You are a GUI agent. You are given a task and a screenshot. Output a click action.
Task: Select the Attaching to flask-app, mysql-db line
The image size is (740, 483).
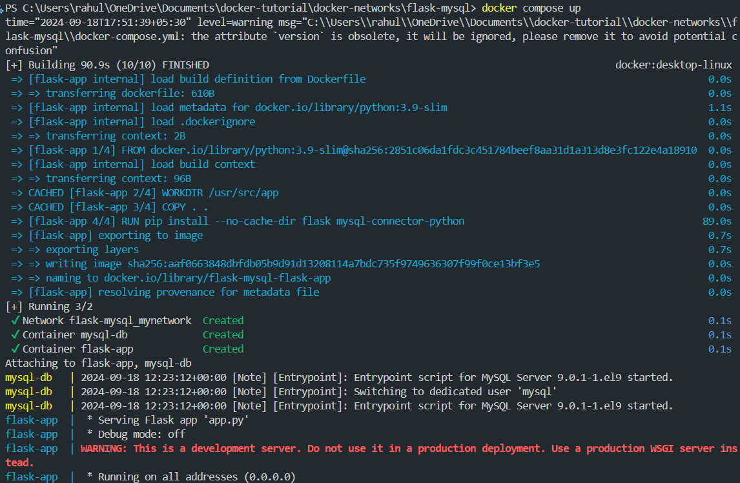coord(97,363)
